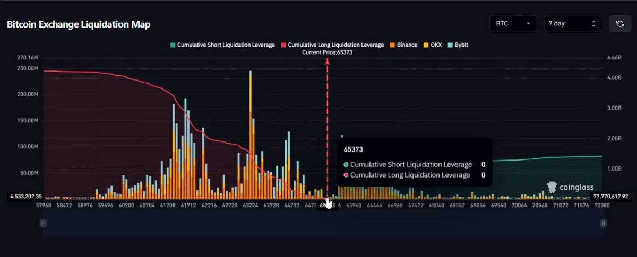
Task: Click the tallest liquidation bar near 63224
Action: [x=250, y=135]
